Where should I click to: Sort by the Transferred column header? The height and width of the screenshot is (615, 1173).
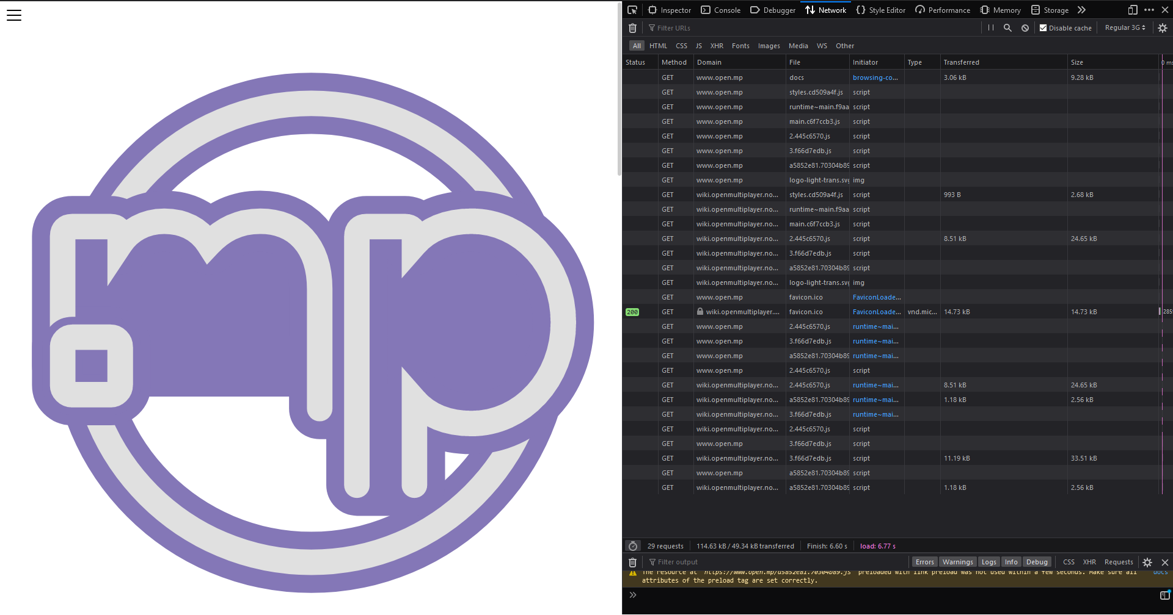tap(1003, 62)
